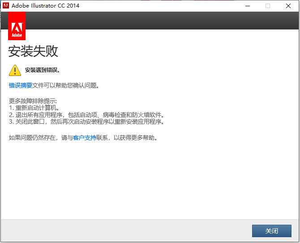Click the dark gray header banner

pyautogui.click(x=162, y=21)
